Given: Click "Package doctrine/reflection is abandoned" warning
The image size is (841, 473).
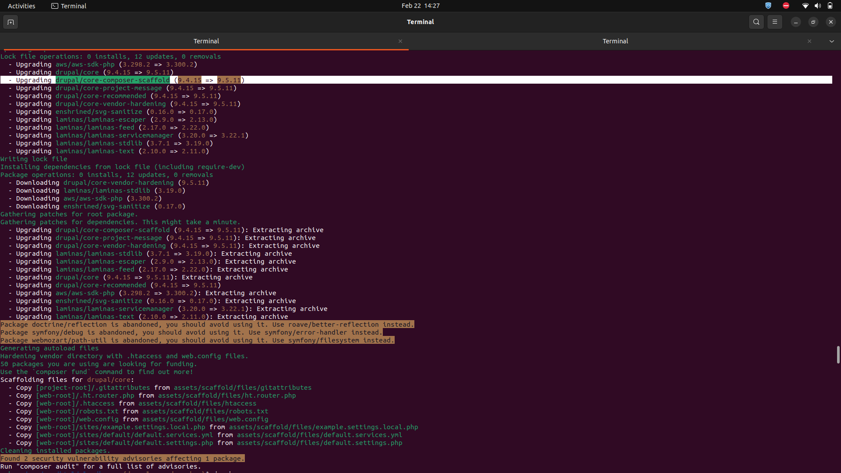Looking at the screenshot, I should [x=207, y=325].
